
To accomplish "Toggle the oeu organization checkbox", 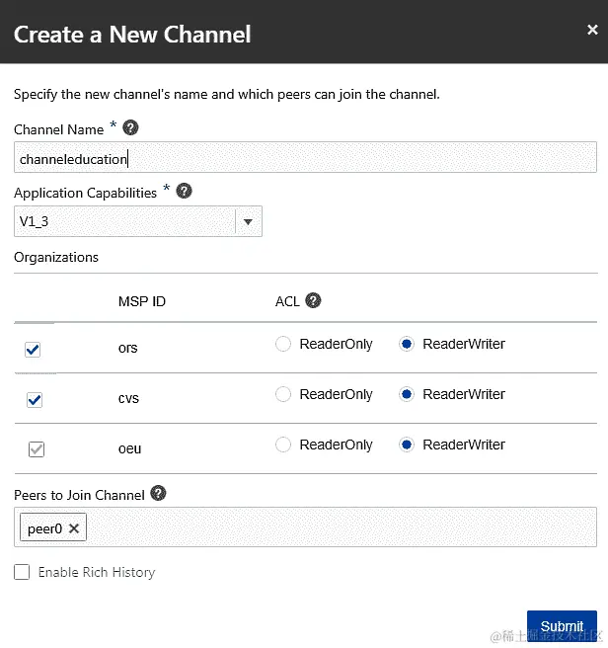I will 37,450.
